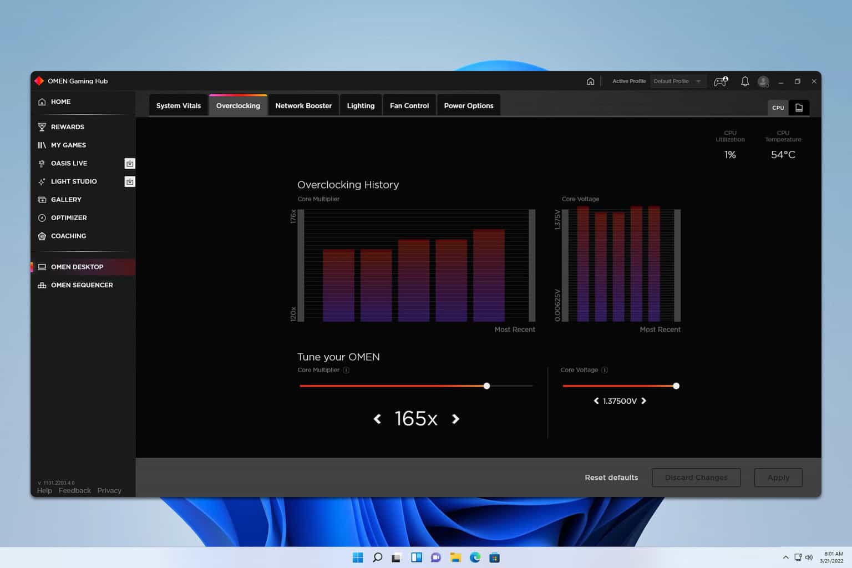Increase core multiplier with right arrow
852x568 pixels.
pyautogui.click(x=455, y=419)
